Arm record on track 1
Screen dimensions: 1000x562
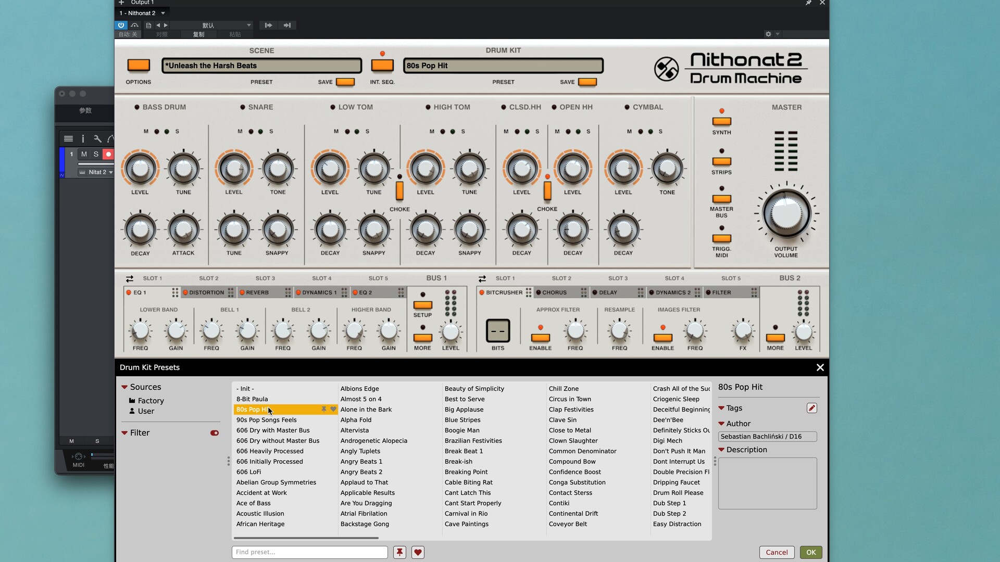click(108, 154)
